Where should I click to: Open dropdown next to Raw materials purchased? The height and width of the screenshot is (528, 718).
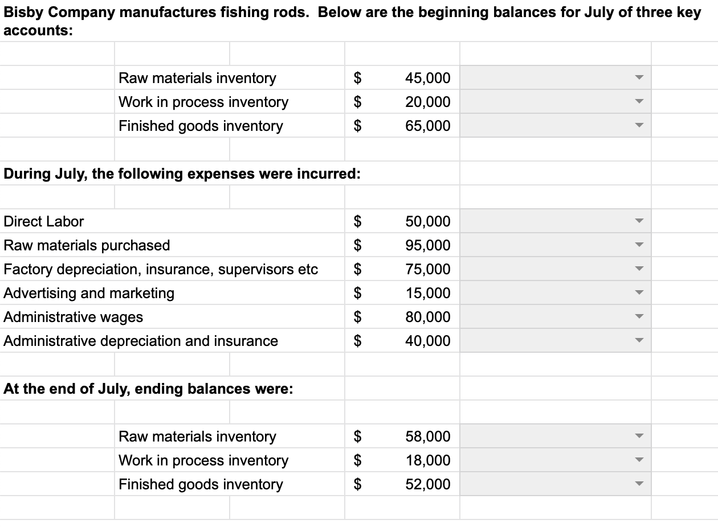(x=639, y=245)
